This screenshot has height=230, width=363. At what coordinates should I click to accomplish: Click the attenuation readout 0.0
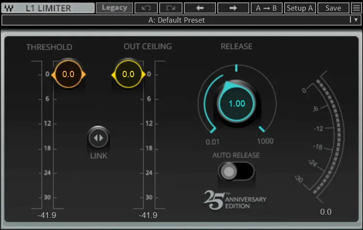coord(326,212)
